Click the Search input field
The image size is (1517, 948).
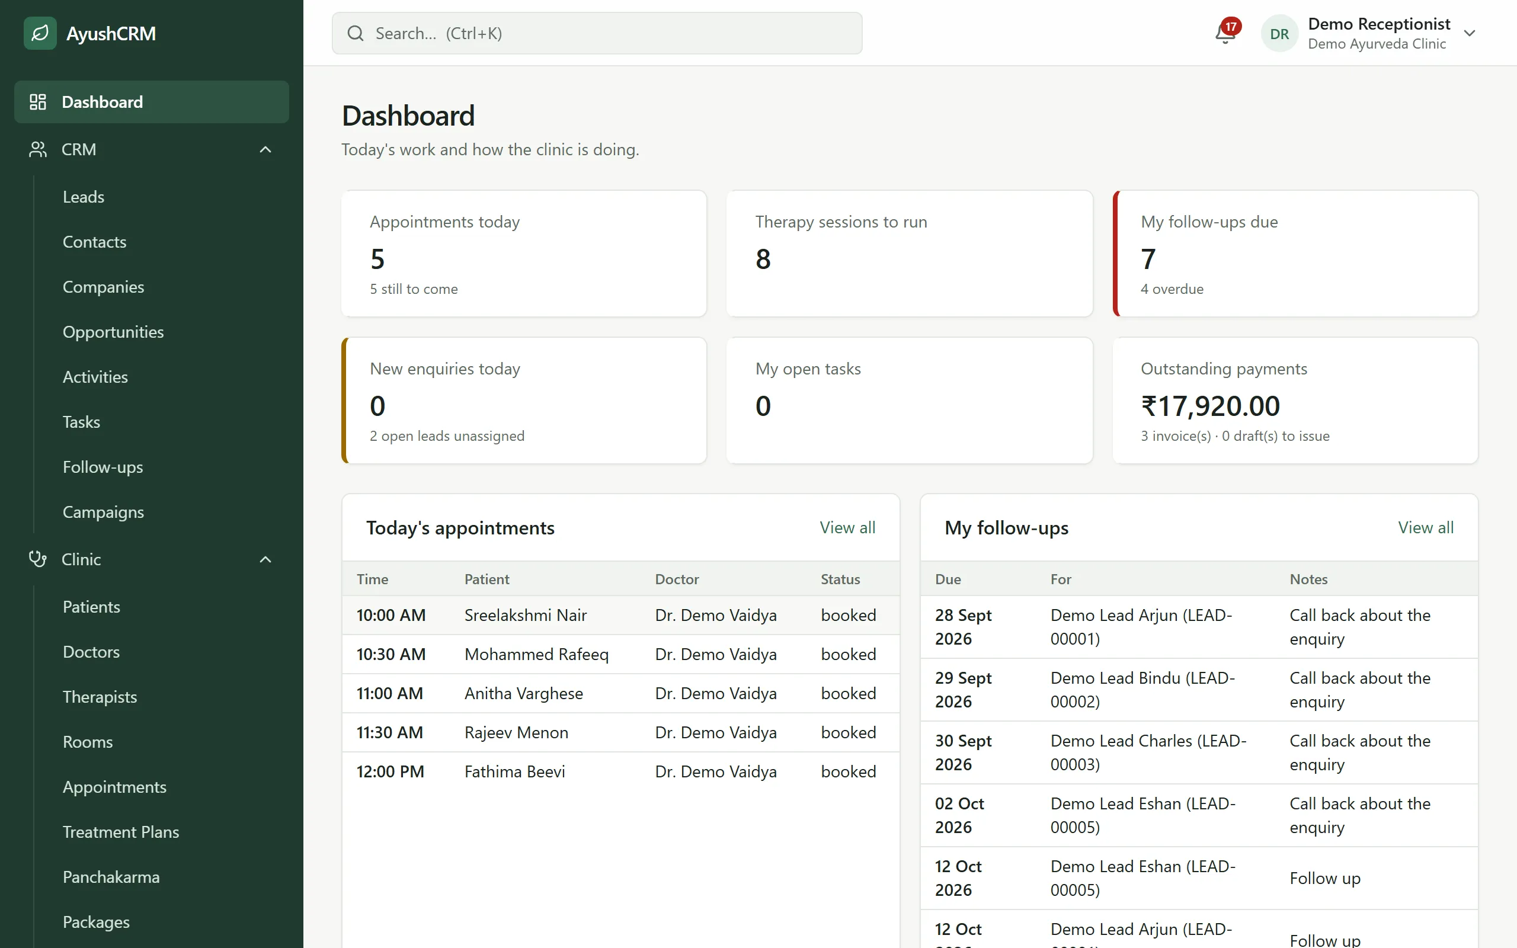(597, 33)
